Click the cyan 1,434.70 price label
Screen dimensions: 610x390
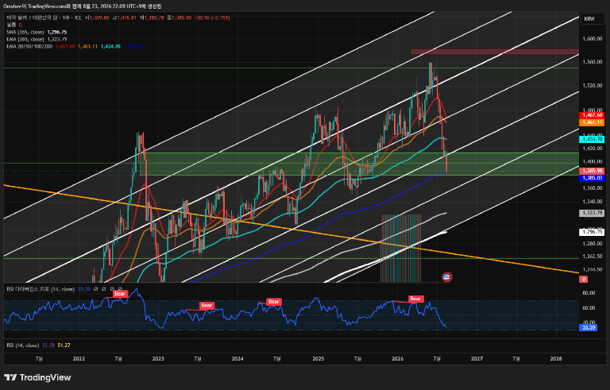(592, 139)
